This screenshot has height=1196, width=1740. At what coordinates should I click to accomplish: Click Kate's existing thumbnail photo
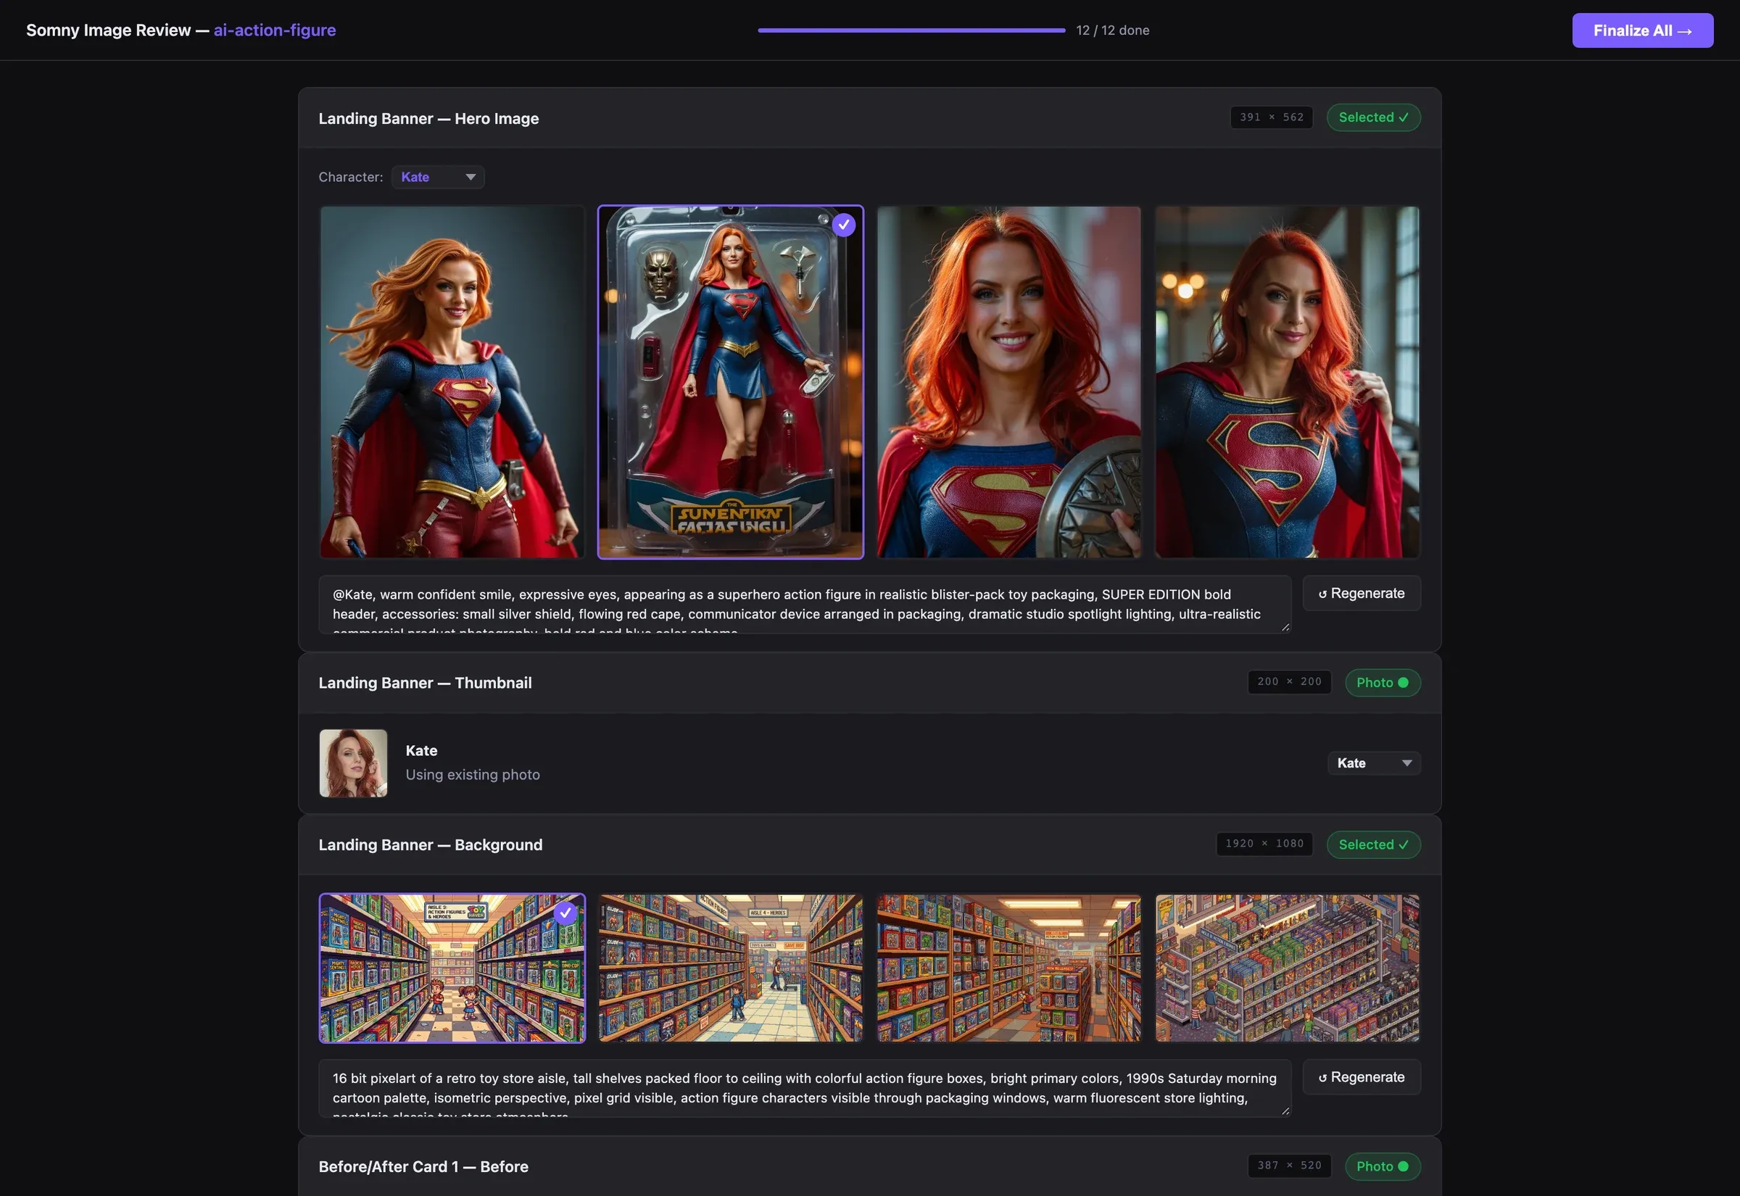353,763
